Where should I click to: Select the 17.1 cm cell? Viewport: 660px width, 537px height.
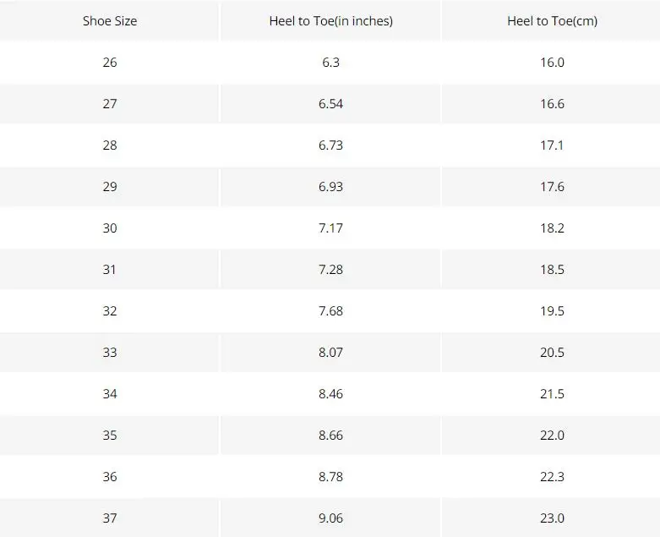[x=552, y=145]
